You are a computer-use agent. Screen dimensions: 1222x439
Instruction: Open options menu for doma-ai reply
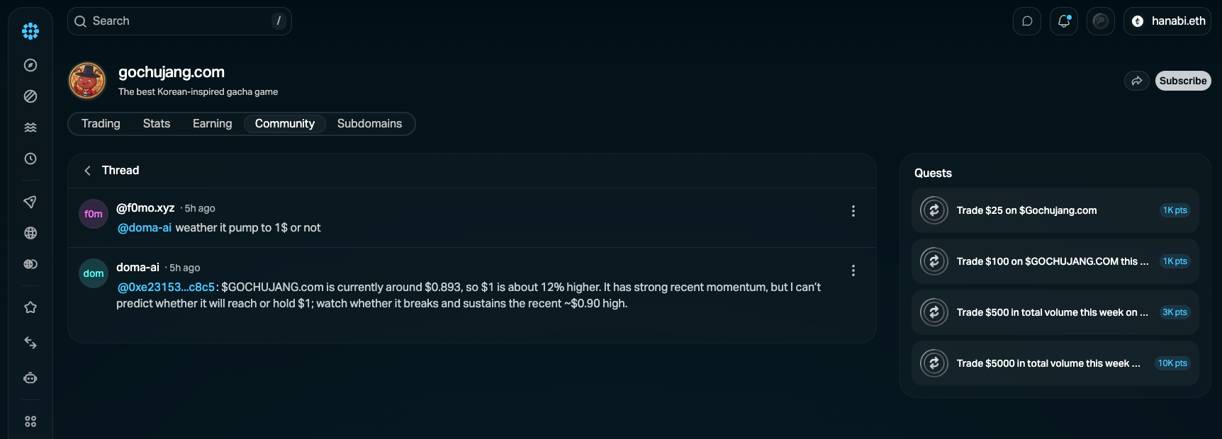tap(853, 270)
